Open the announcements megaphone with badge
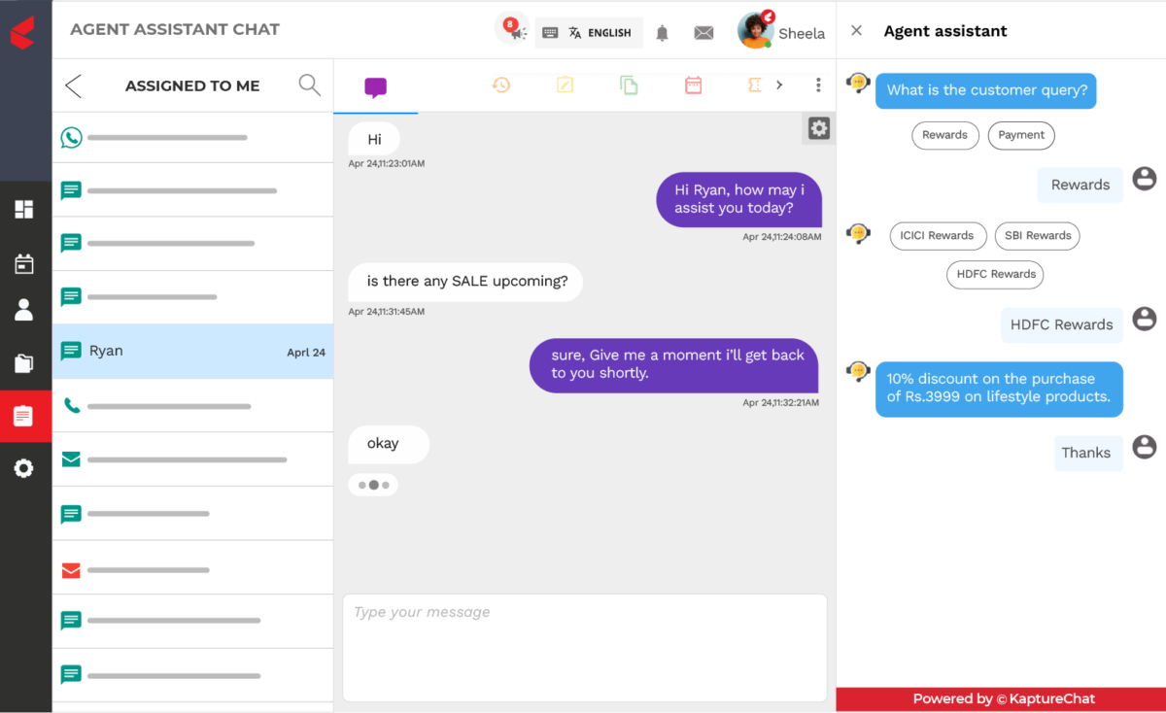This screenshot has height=713, width=1166. [x=512, y=29]
